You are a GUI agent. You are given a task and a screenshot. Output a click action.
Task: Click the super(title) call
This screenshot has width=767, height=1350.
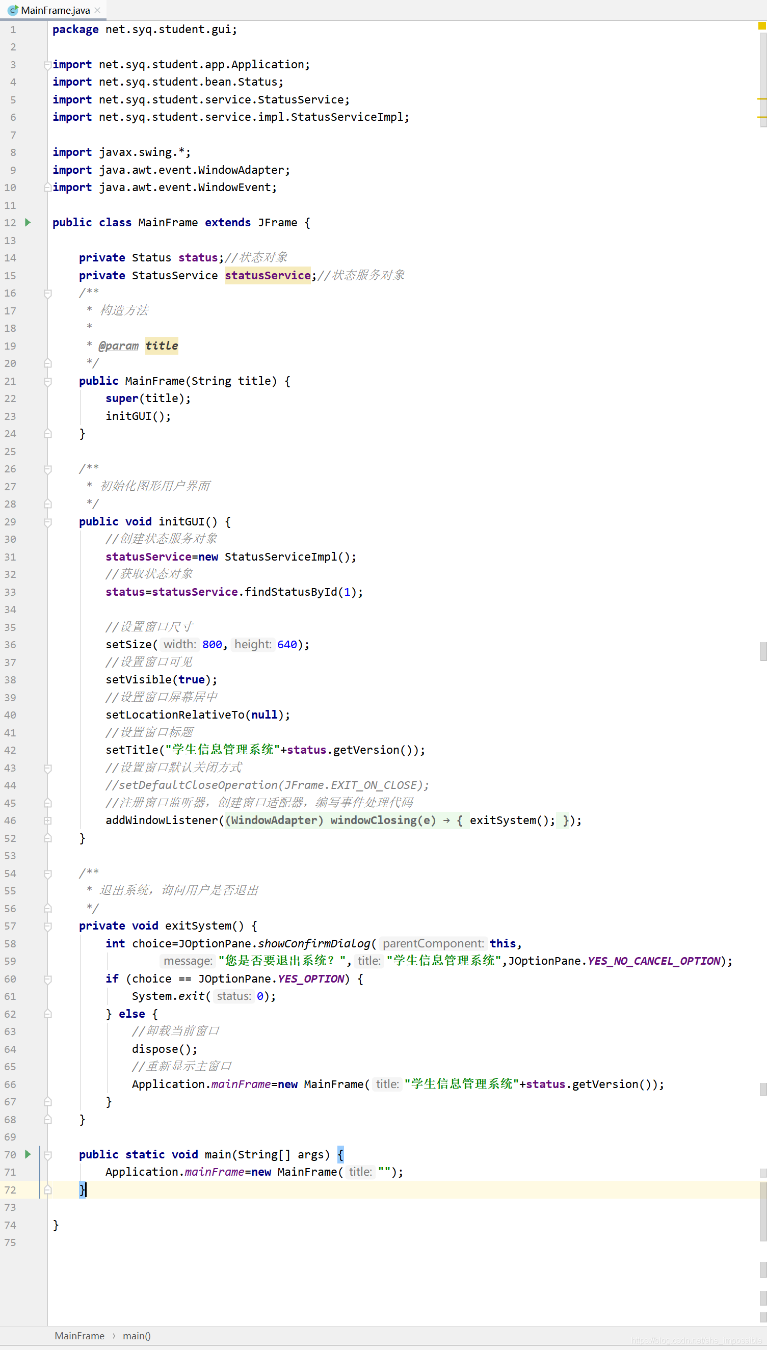pyautogui.click(x=148, y=398)
